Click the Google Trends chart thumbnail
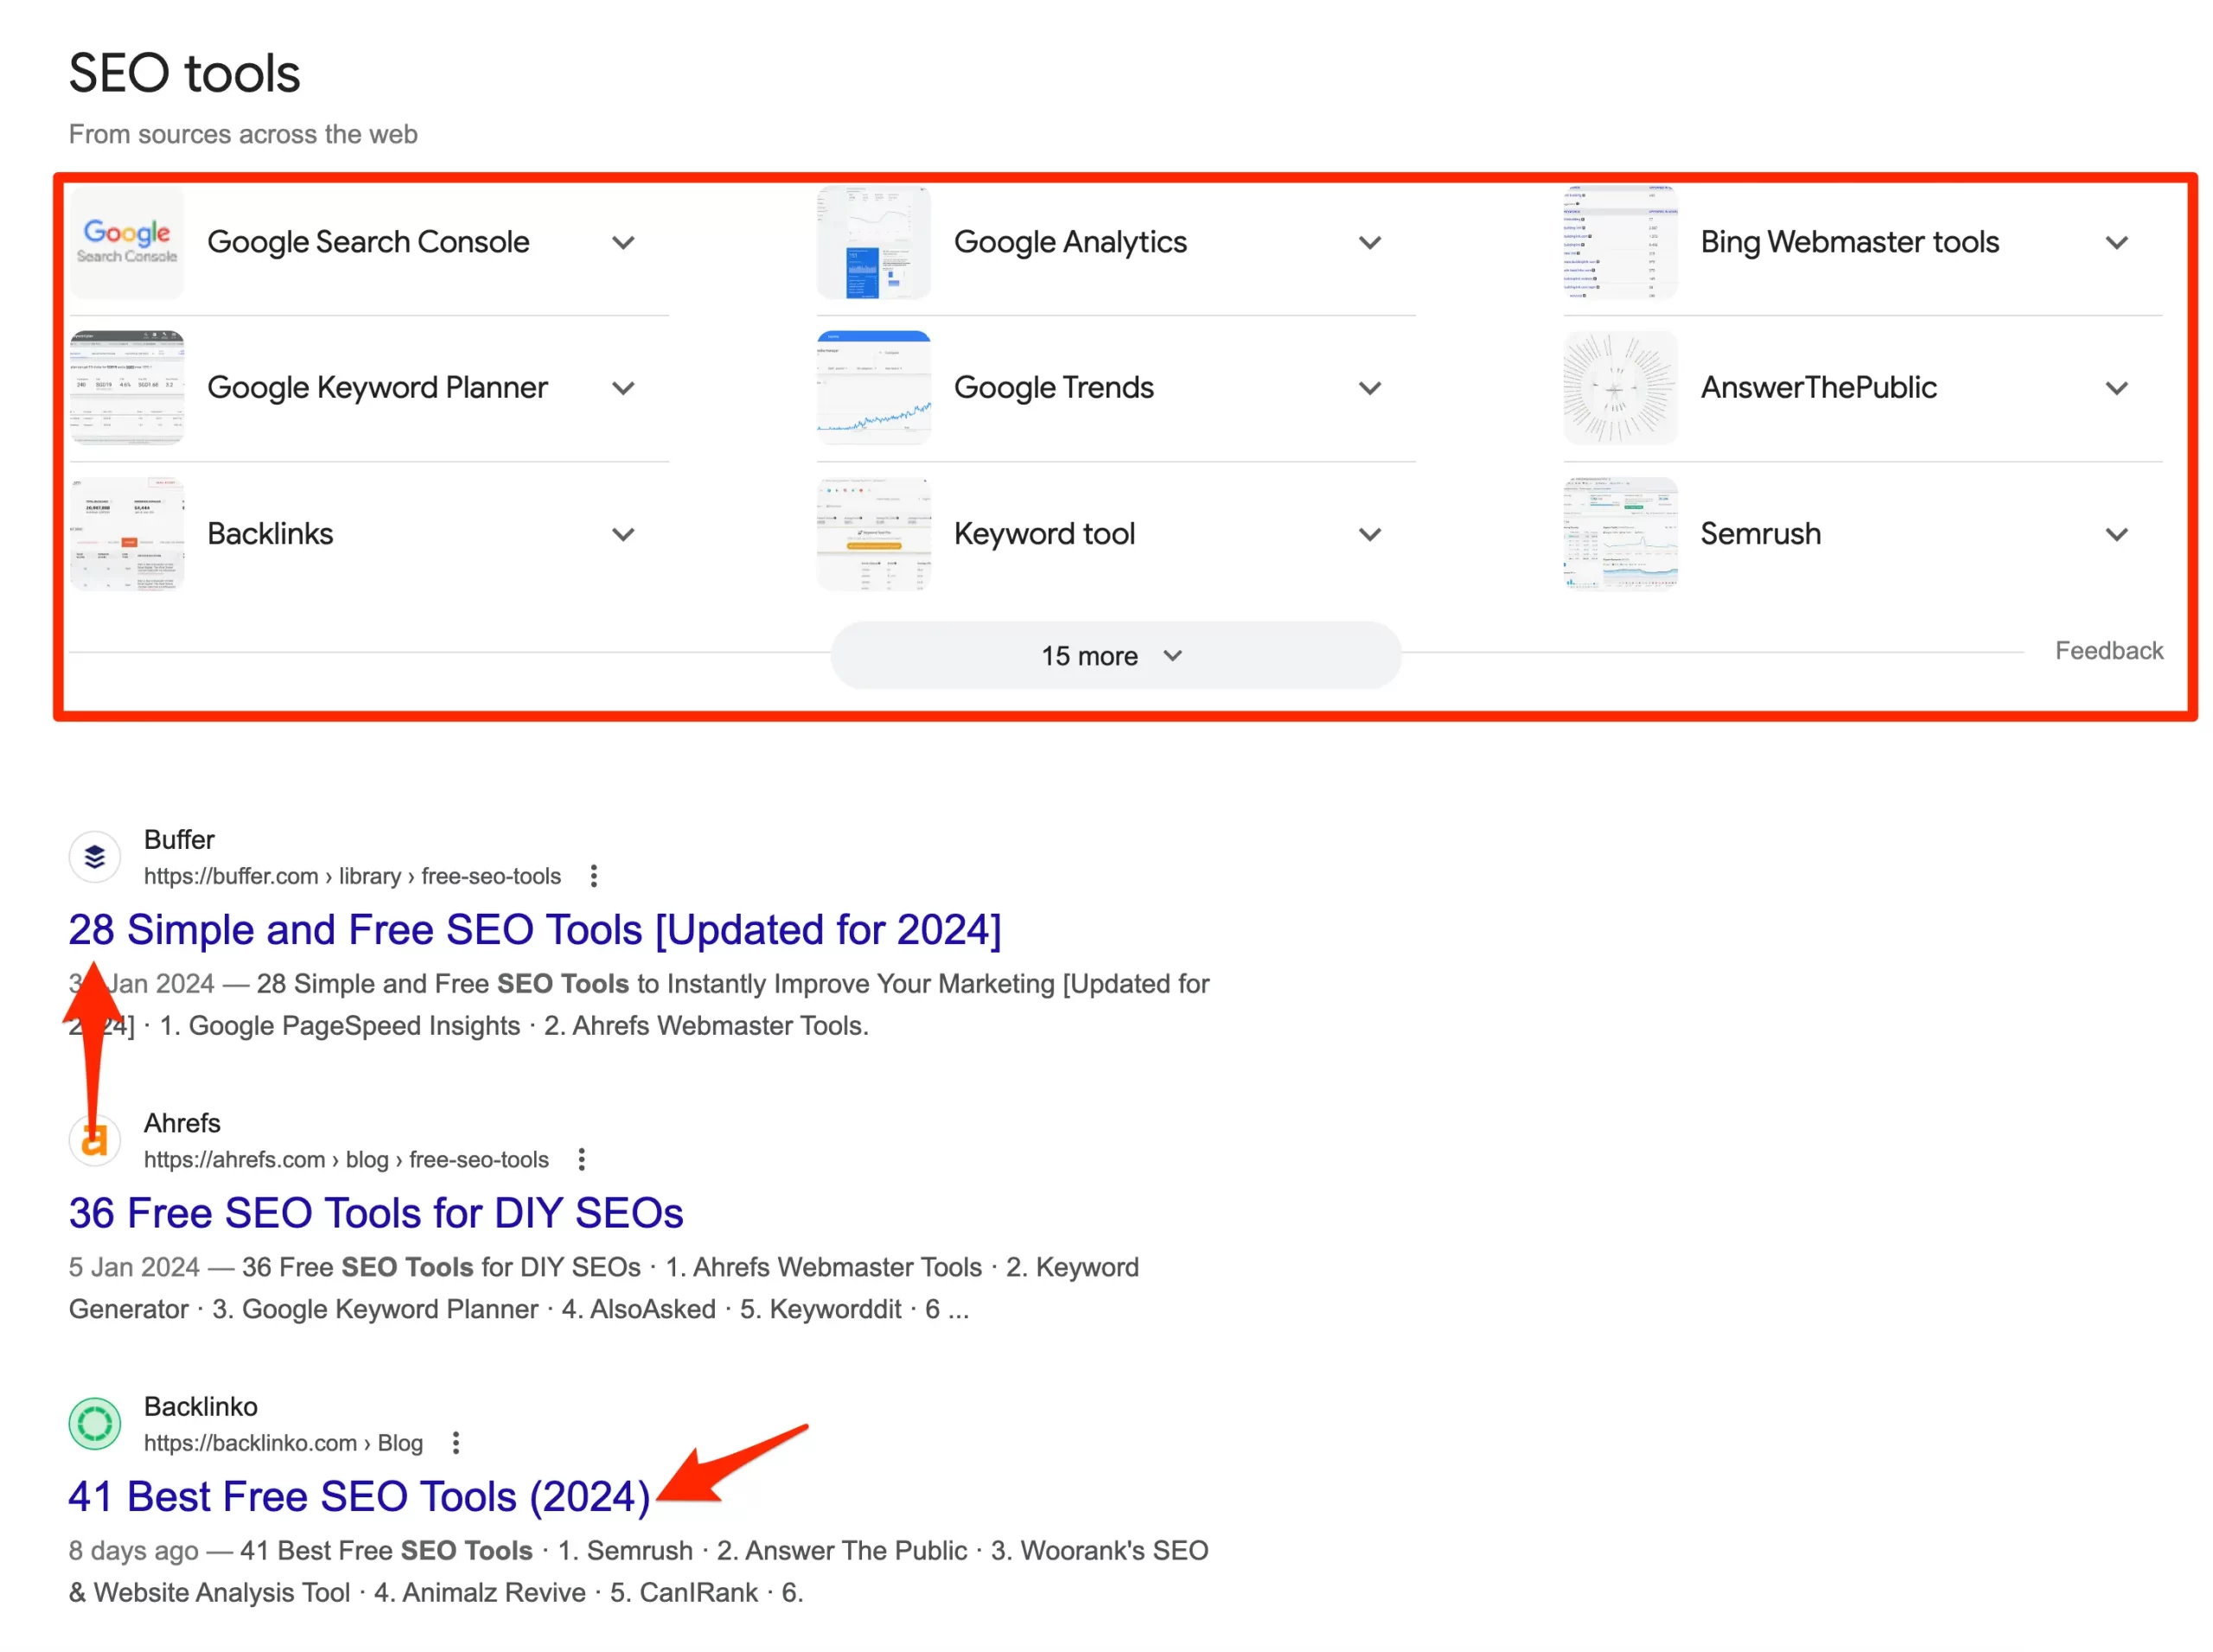Image resolution: width=2213 pixels, height=1652 pixels. [x=872, y=387]
